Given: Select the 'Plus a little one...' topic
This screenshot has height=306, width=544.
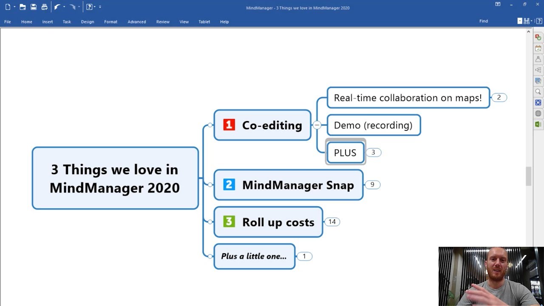Looking at the screenshot, I should 254,256.
